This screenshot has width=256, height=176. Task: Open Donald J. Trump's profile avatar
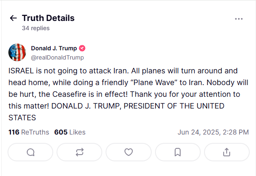[x=17, y=52]
